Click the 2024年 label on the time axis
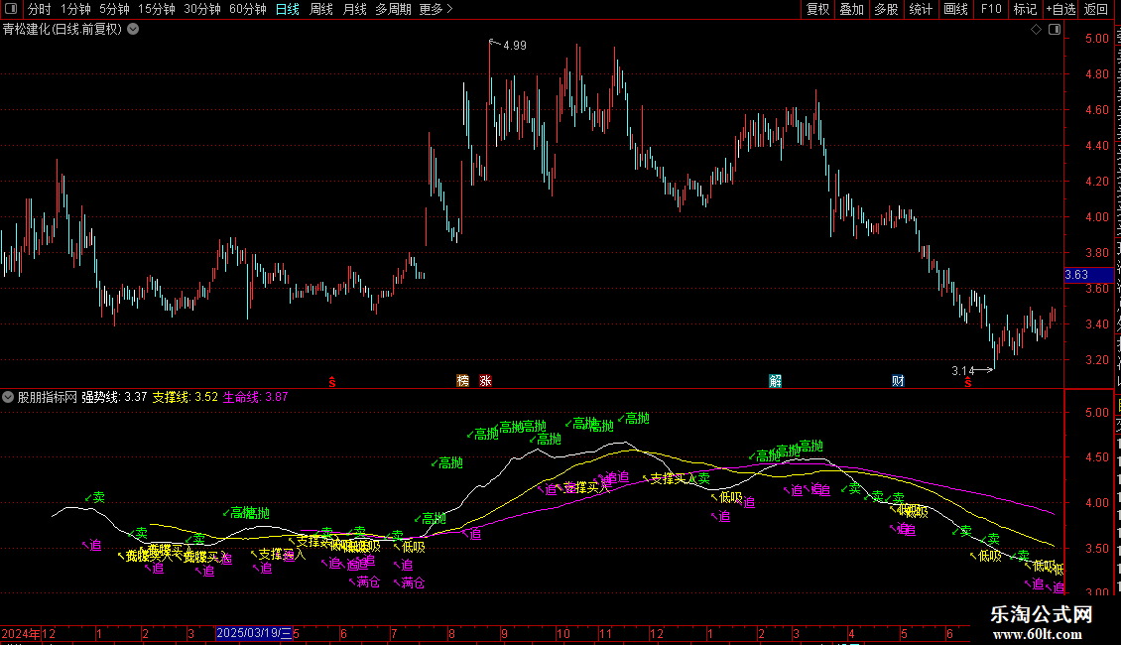 (x=21, y=633)
